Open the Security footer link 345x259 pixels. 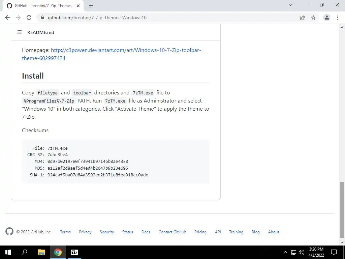coord(107,232)
